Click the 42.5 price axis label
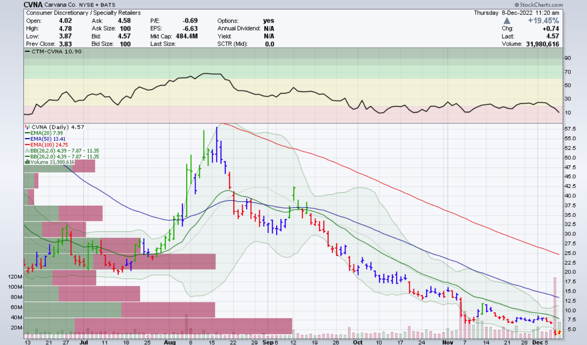 (x=570, y=186)
